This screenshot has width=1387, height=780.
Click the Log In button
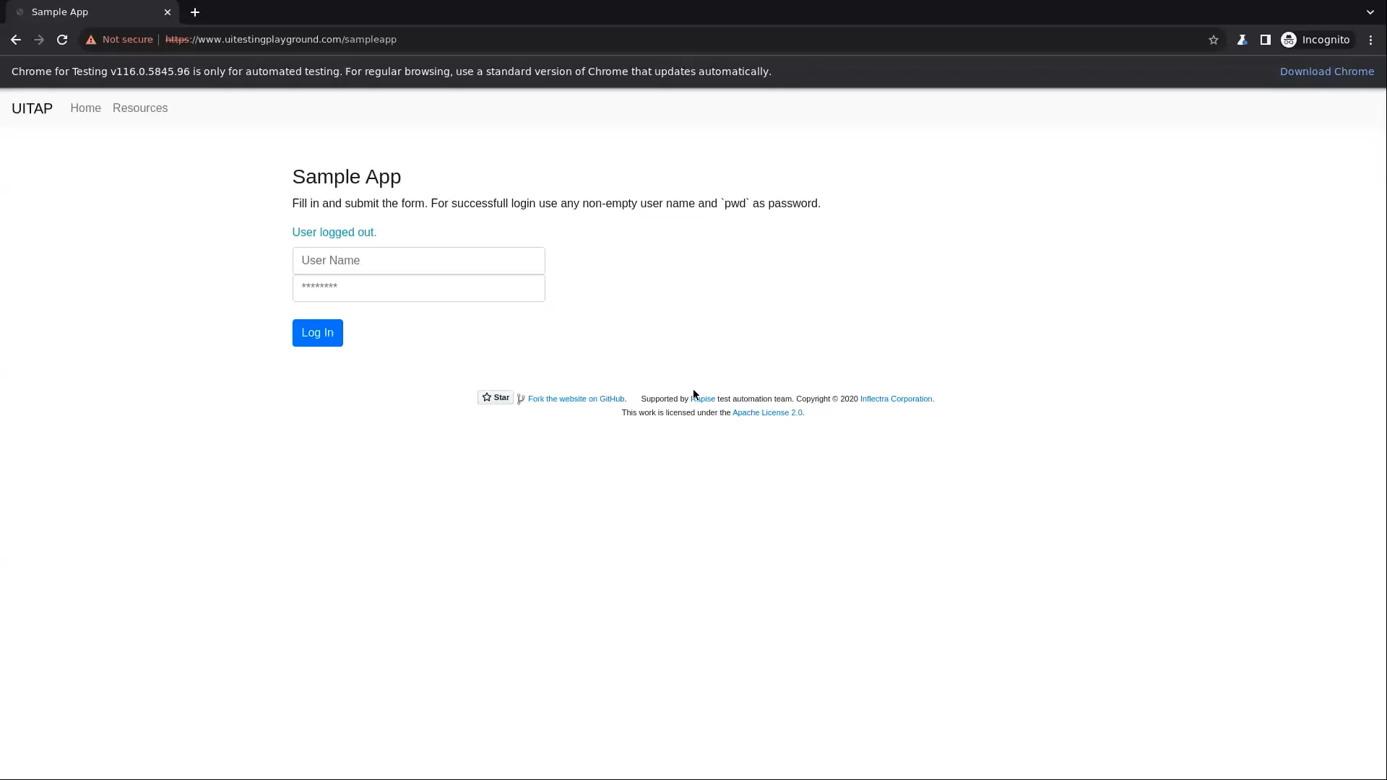coord(317,333)
